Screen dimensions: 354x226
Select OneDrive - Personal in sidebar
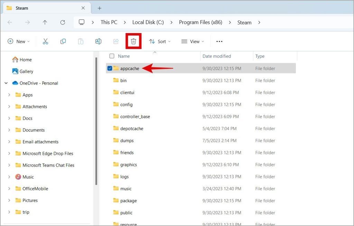coord(35,83)
